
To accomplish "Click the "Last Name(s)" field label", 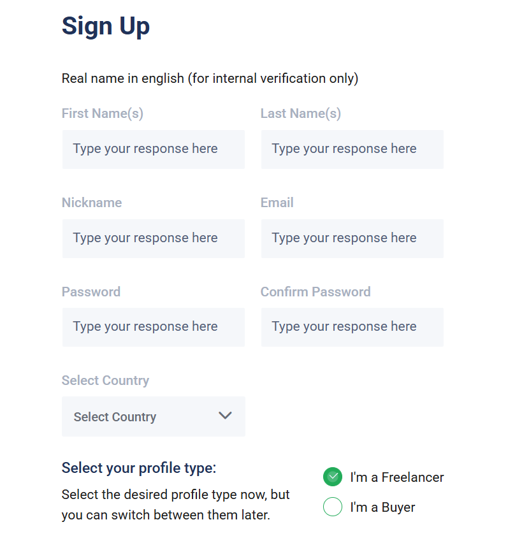I will (301, 113).
